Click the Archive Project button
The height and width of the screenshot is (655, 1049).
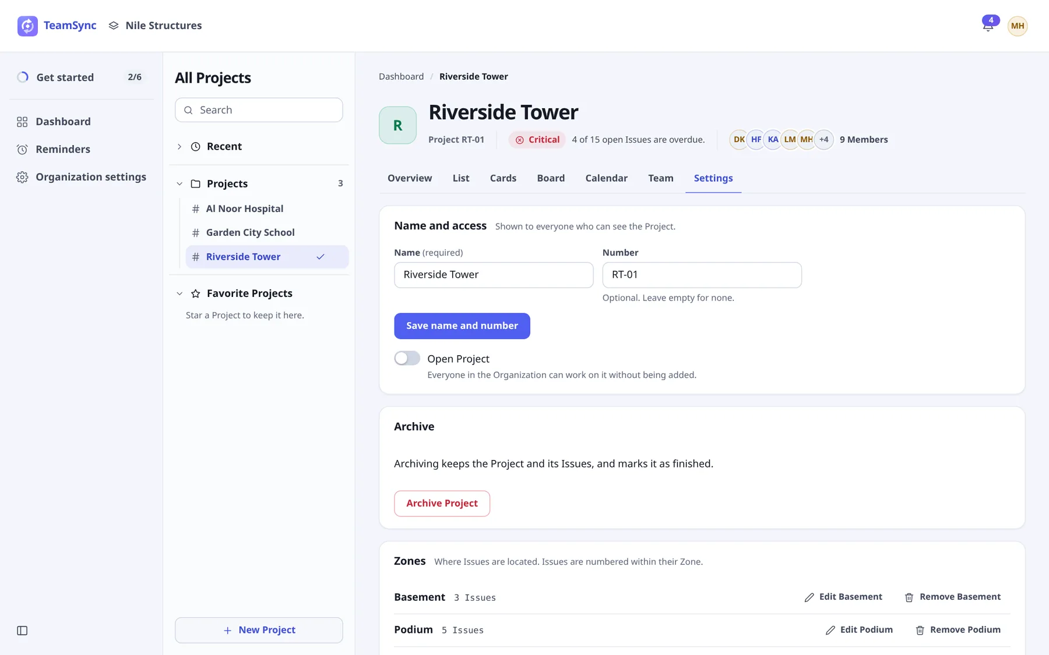pos(442,504)
